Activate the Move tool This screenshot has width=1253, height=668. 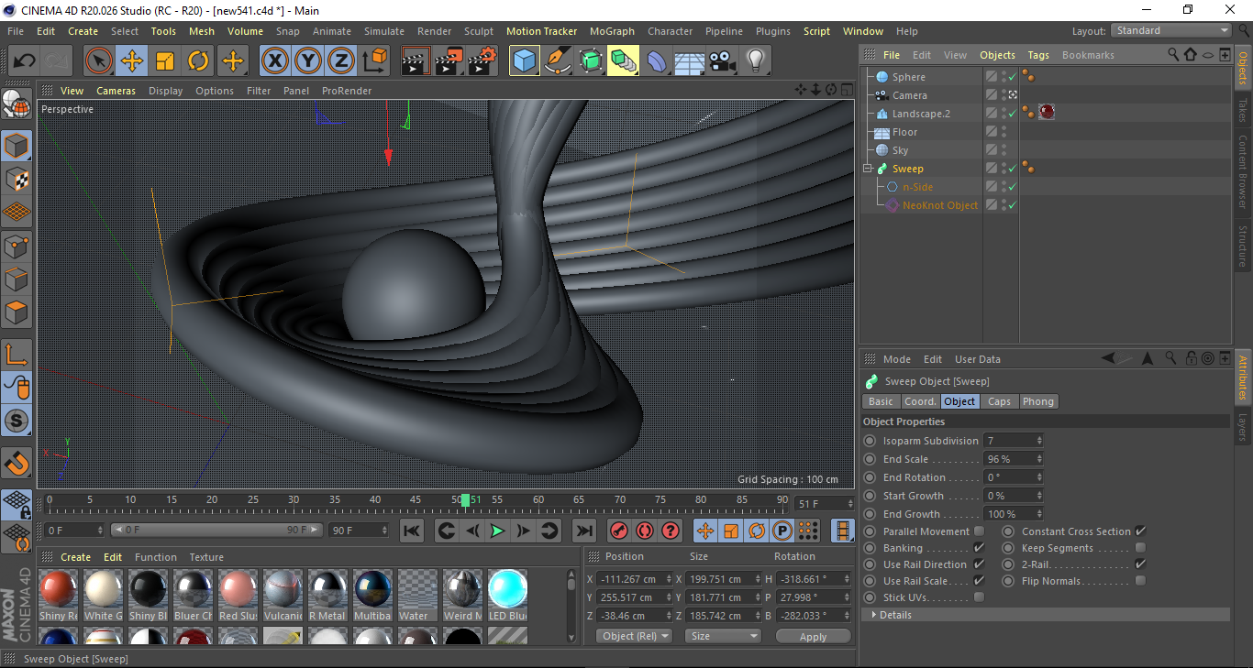coord(132,61)
